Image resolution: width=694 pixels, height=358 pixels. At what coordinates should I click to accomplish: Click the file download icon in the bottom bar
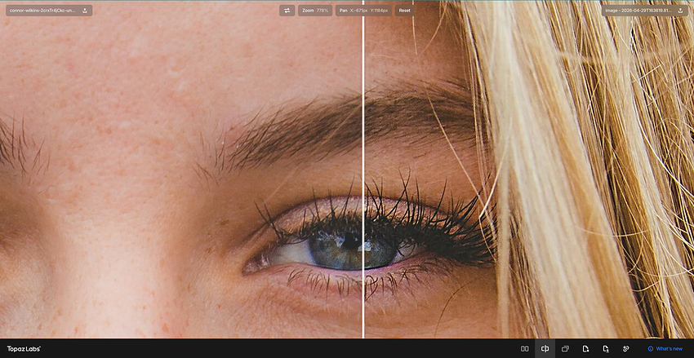(x=606, y=349)
